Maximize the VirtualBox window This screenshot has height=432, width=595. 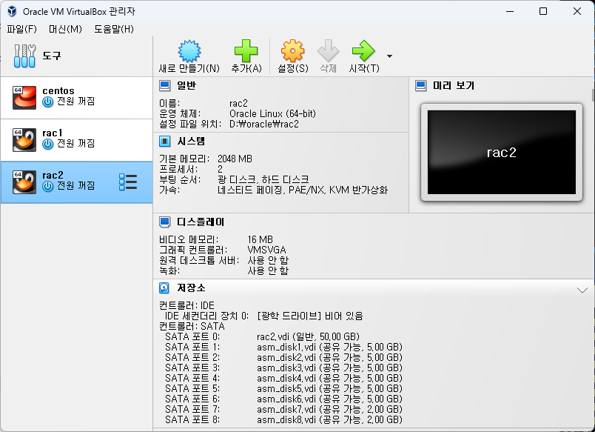(x=543, y=11)
